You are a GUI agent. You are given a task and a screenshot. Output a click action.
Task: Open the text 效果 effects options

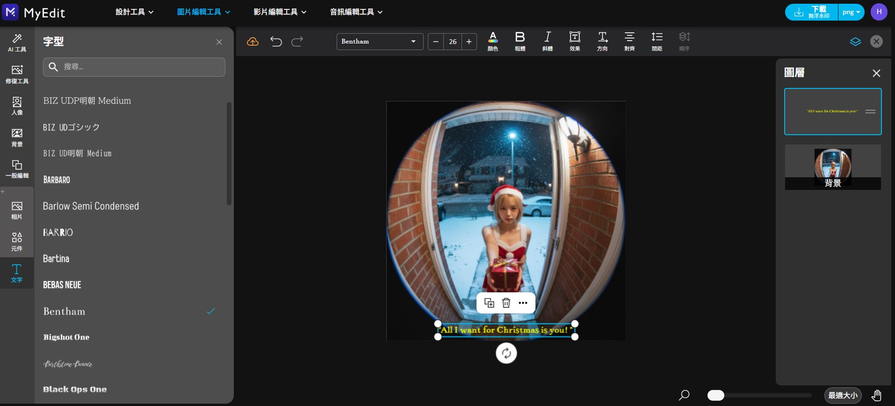(x=575, y=41)
